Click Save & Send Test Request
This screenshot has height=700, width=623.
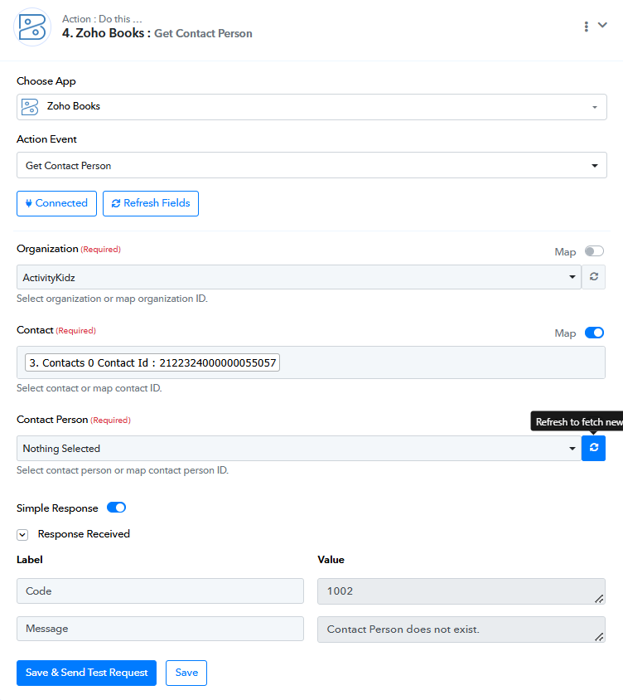(x=86, y=673)
